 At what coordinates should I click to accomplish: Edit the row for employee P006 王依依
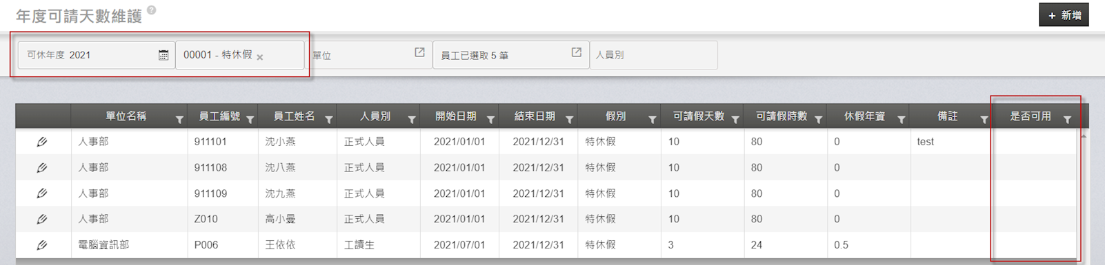point(42,244)
